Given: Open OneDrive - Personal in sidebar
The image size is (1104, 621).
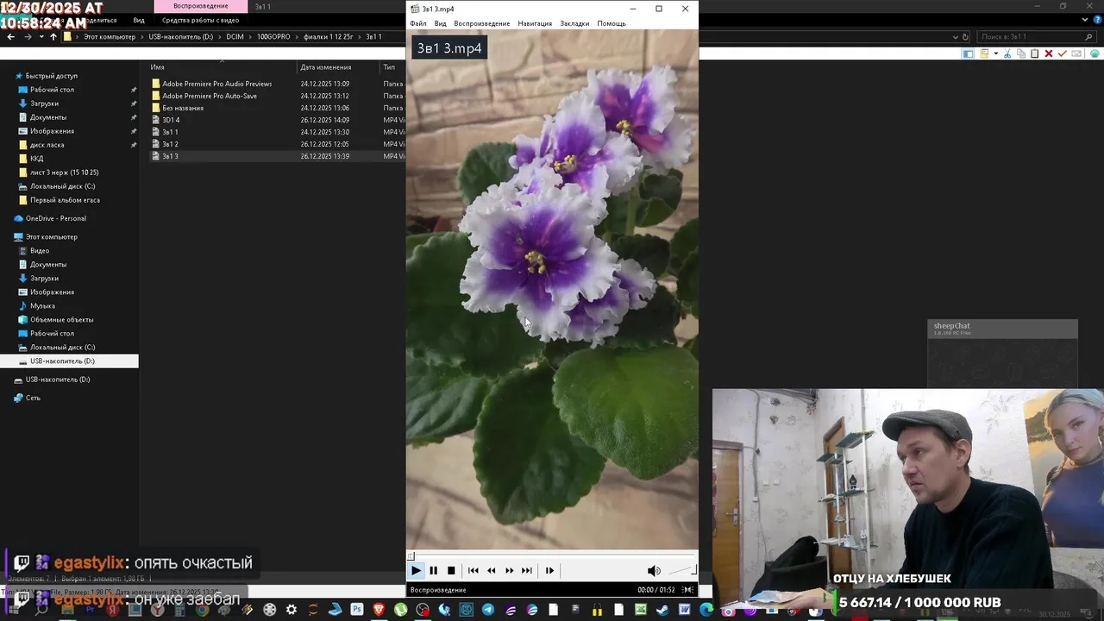Looking at the screenshot, I should pyautogui.click(x=55, y=218).
